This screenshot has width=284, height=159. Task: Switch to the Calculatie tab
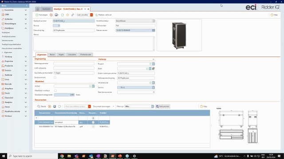pos(72,54)
